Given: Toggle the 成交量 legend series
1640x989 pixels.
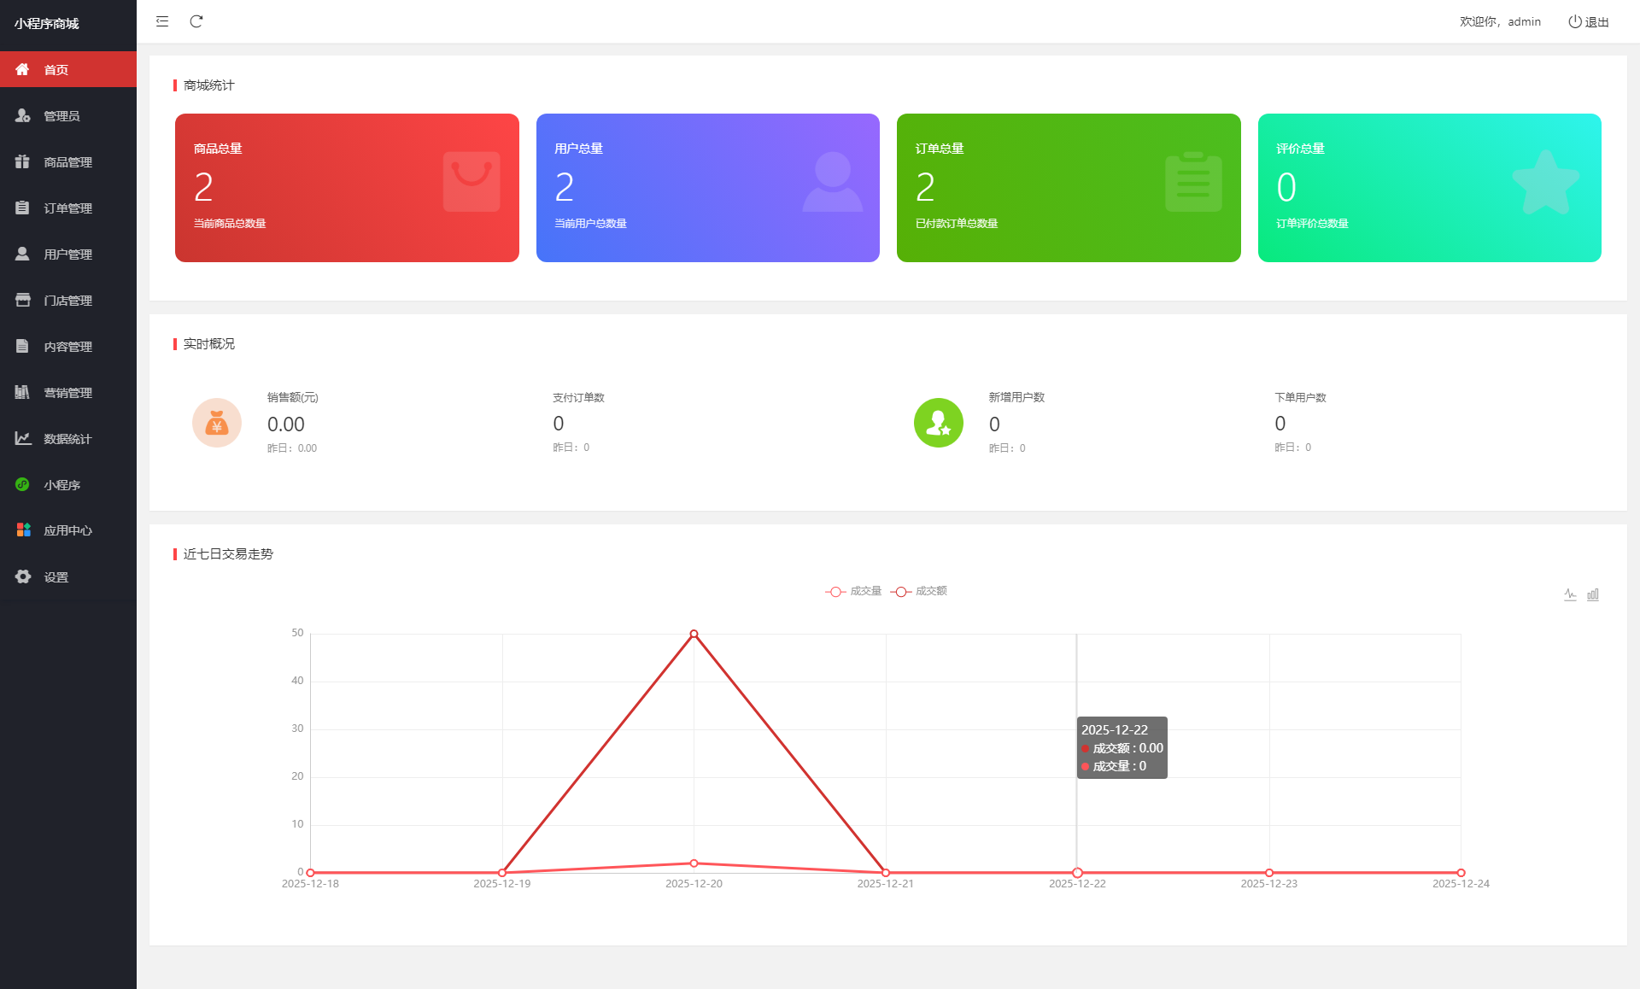Looking at the screenshot, I should (853, 591).
